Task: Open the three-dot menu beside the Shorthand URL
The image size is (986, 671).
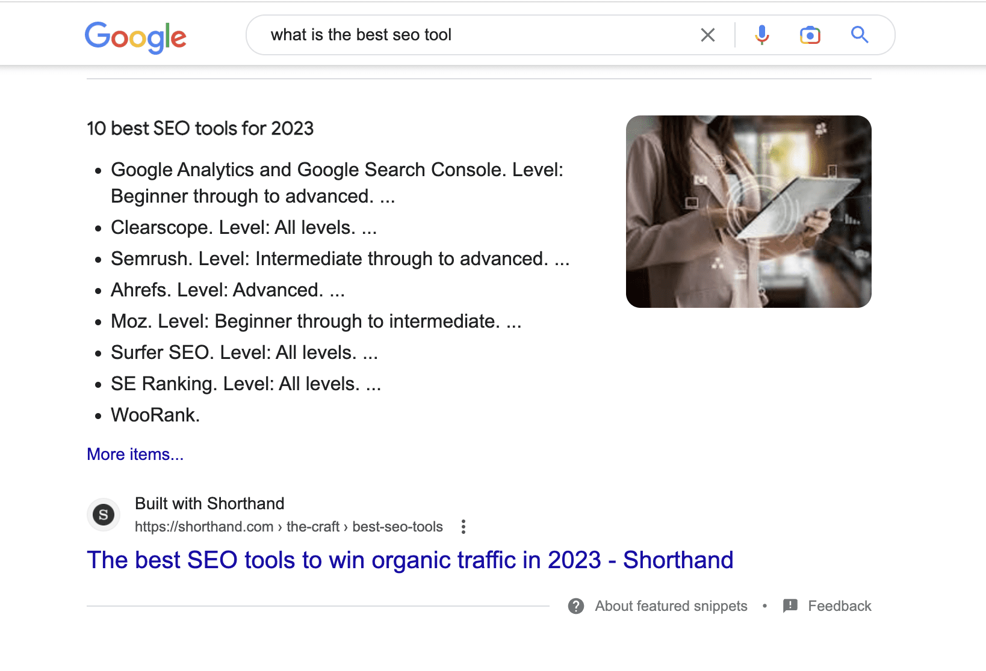Action: pos(463,527)
